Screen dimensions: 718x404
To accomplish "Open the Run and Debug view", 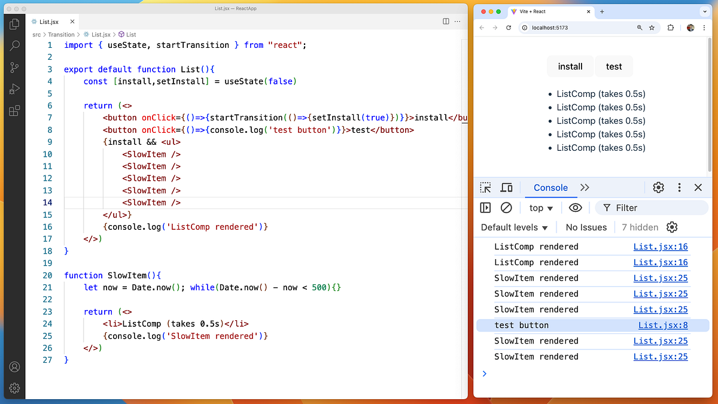I will click(x=14, y=89).
